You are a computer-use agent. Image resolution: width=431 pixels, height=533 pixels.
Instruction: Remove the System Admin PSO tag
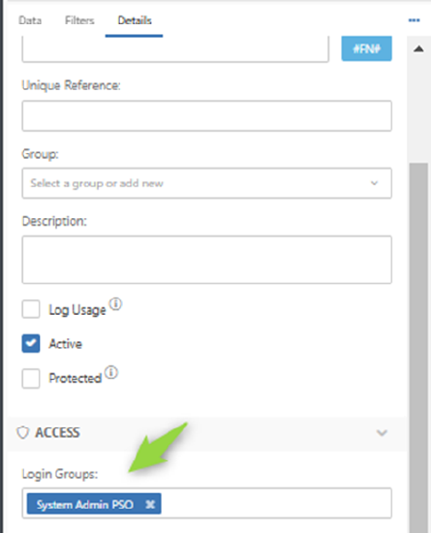pos(150,504)
